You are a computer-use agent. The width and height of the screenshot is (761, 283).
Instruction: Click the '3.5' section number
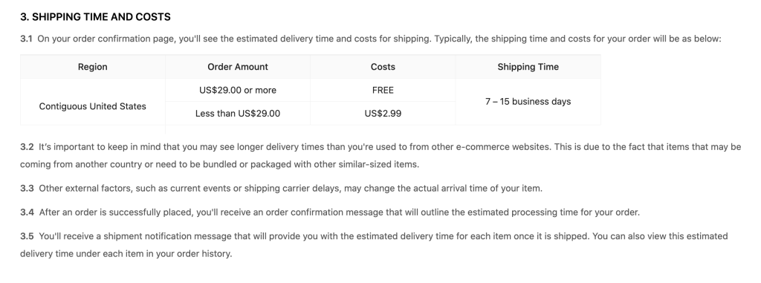coord(27,236)
